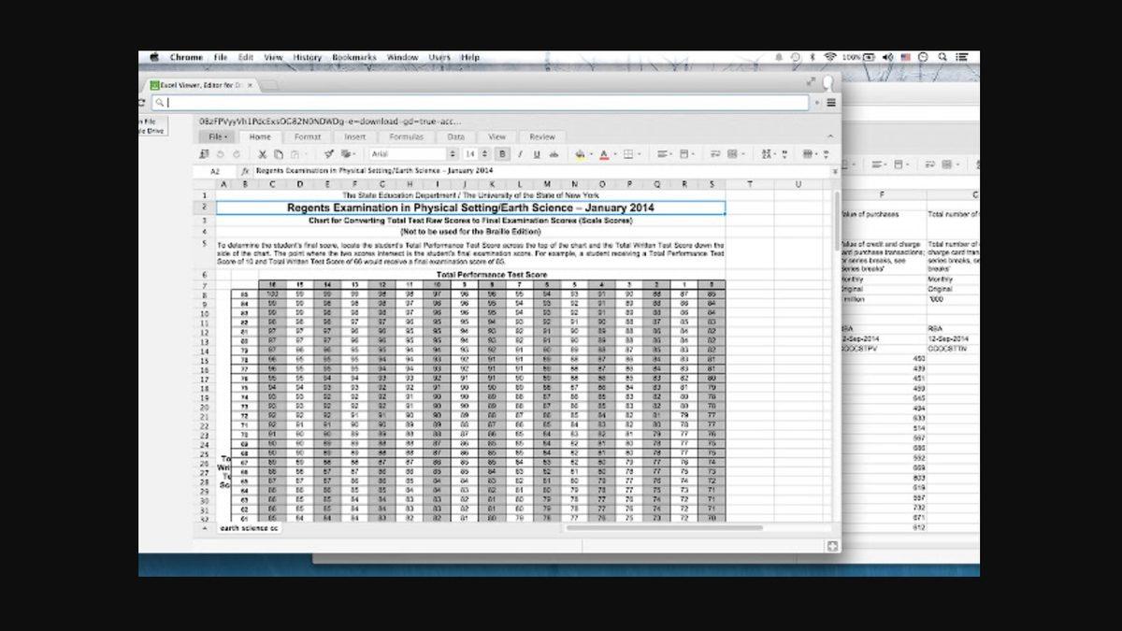Click the sort A-Z icon
The width and height of the screenshot is (1122, 631).
coord(767,153)
